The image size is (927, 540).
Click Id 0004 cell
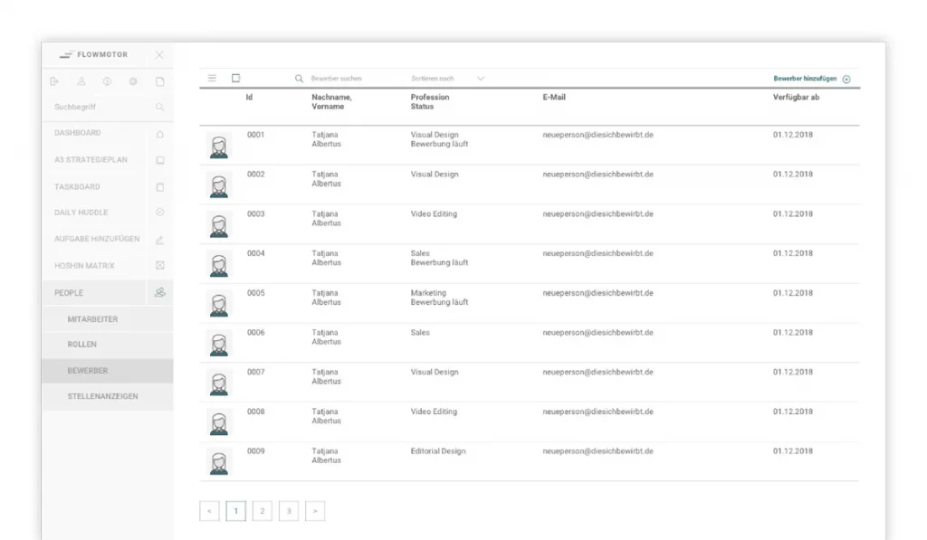coord(256,253)
